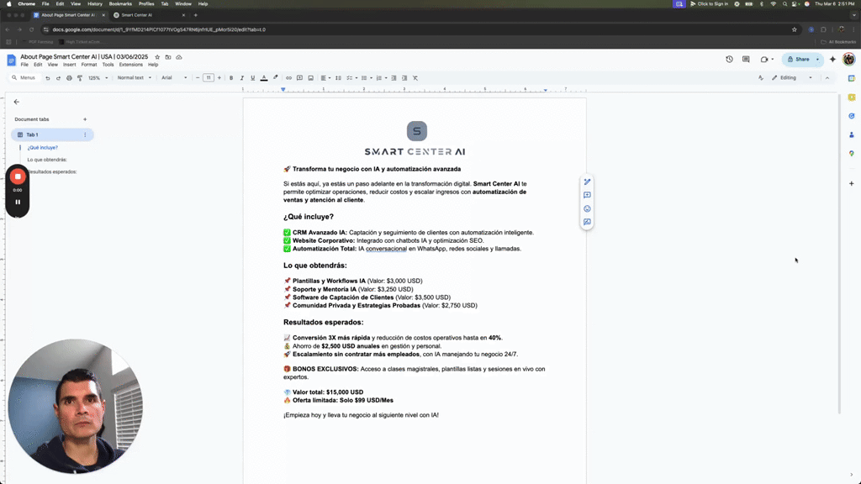Viewport: 861px width, 484px height.
Task: Open the Arial font dropdown
Action: (174, 78)
